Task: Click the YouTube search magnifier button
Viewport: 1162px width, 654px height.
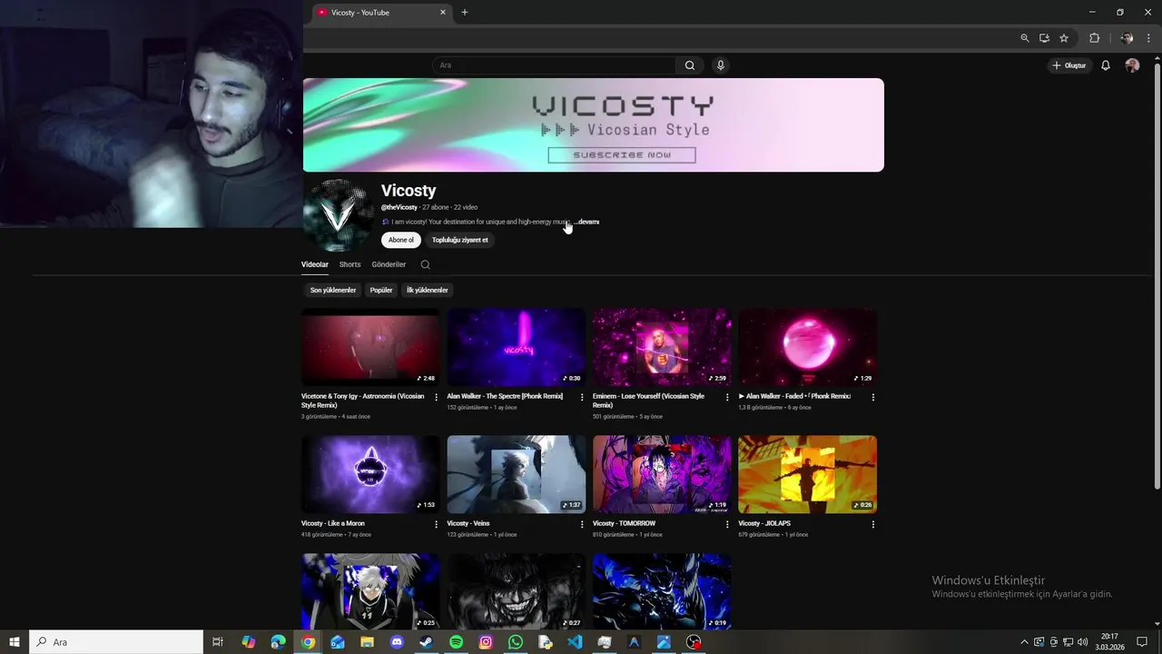Action: [690, 65]
